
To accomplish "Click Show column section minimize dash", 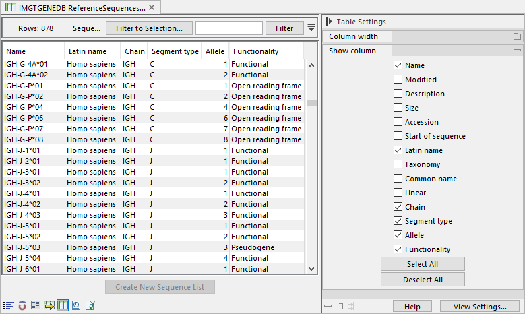I will (518, 51).
